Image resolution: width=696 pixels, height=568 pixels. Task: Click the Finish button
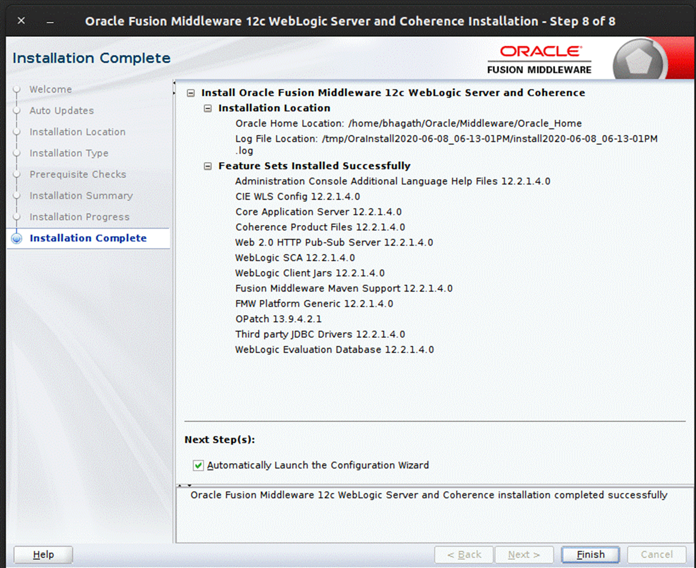click(591, 554)
